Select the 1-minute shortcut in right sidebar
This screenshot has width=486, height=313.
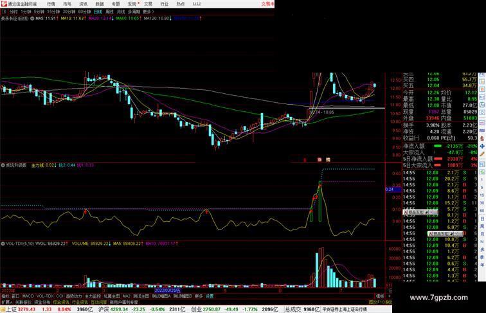482,180
